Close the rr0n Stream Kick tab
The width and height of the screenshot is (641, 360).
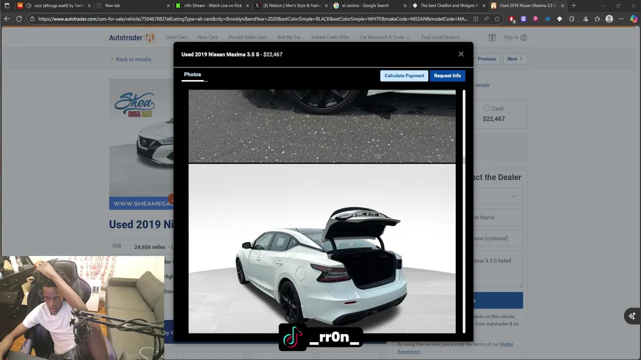pos(247,5)
